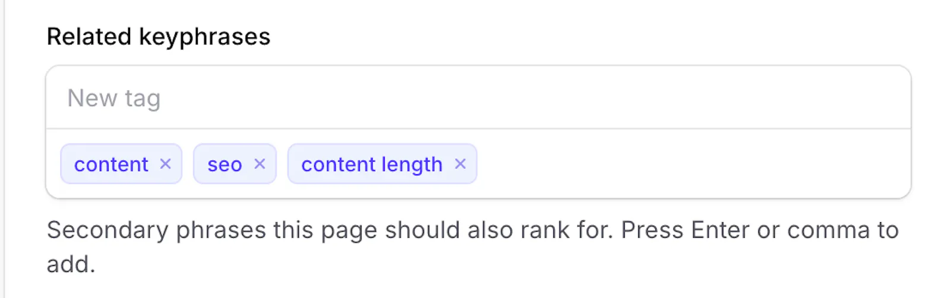The width and height of the screenshot is (950, 298).
Task: Click the blank right side of New tag input
Action: pyautogui.click(x=534, y=98)
